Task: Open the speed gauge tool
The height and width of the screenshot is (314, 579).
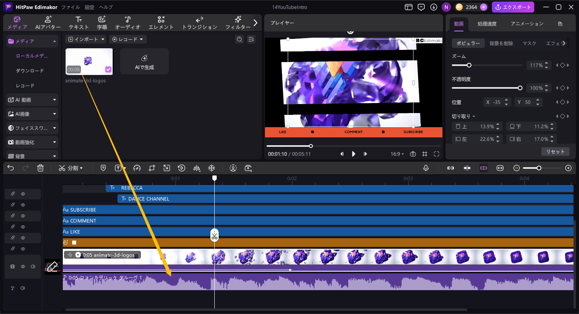Action: (137, 168)
